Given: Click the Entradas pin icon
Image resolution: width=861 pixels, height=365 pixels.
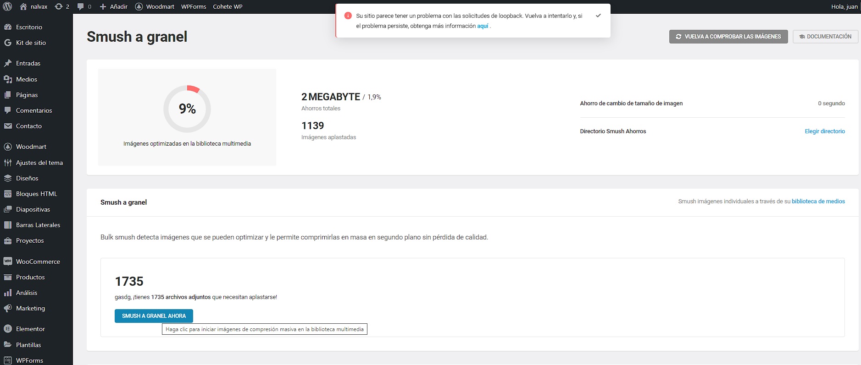Looking at the screenshot, I should (8, 63).
